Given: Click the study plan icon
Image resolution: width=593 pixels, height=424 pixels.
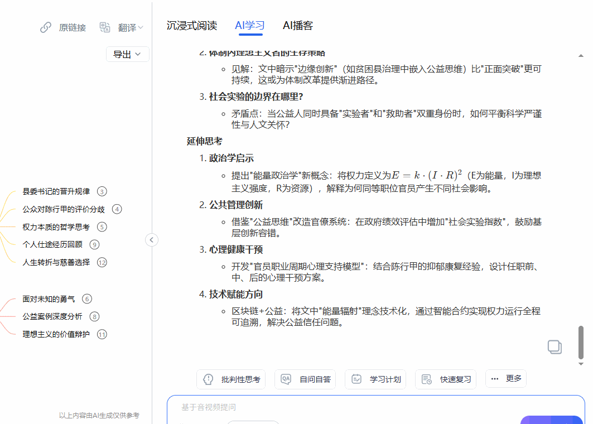Looking at the screenshot, I should point(356,379).
